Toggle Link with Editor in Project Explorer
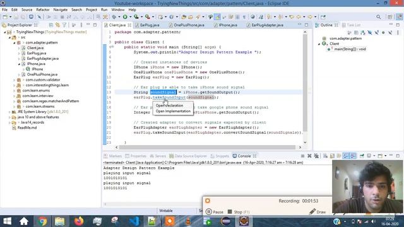Image resolution: width=404 pixels, height=227 pixels. pyautogui.click(x=57, y=25)
